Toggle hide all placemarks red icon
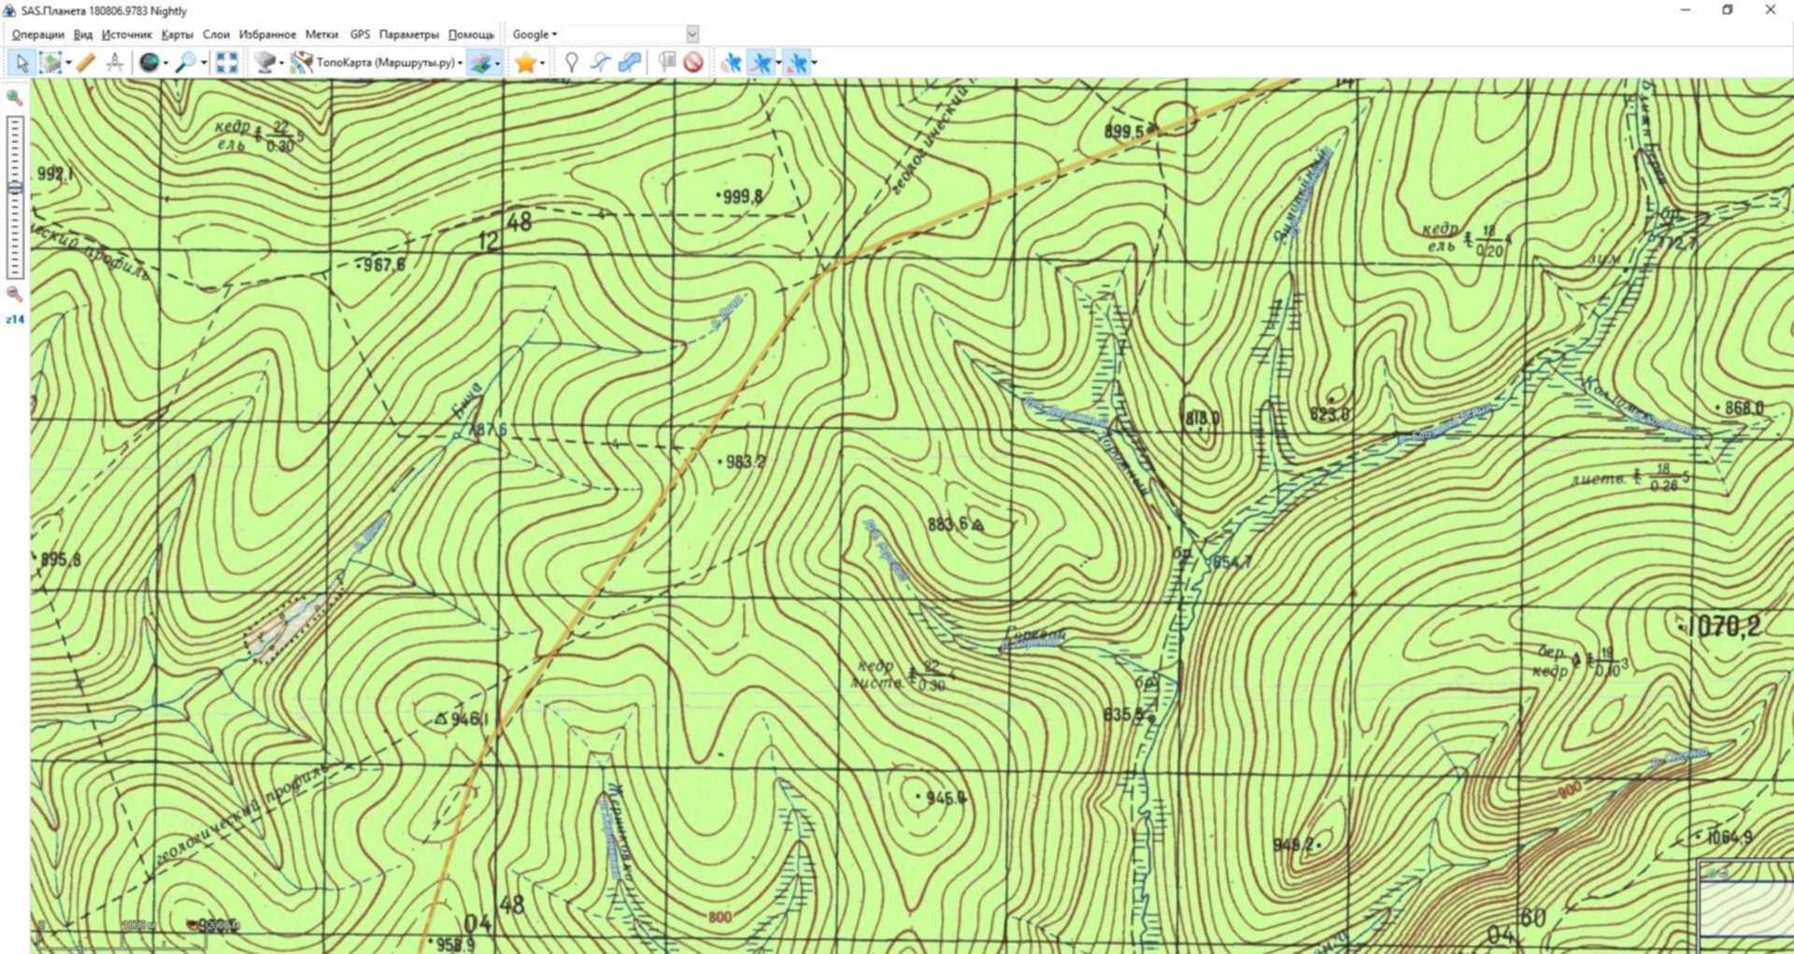Image resolution: width=1794 pixels, height=954 pixels. point(693,63)
